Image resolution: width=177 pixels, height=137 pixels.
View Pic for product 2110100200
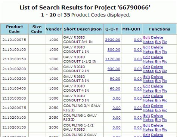tap(164, 71)
